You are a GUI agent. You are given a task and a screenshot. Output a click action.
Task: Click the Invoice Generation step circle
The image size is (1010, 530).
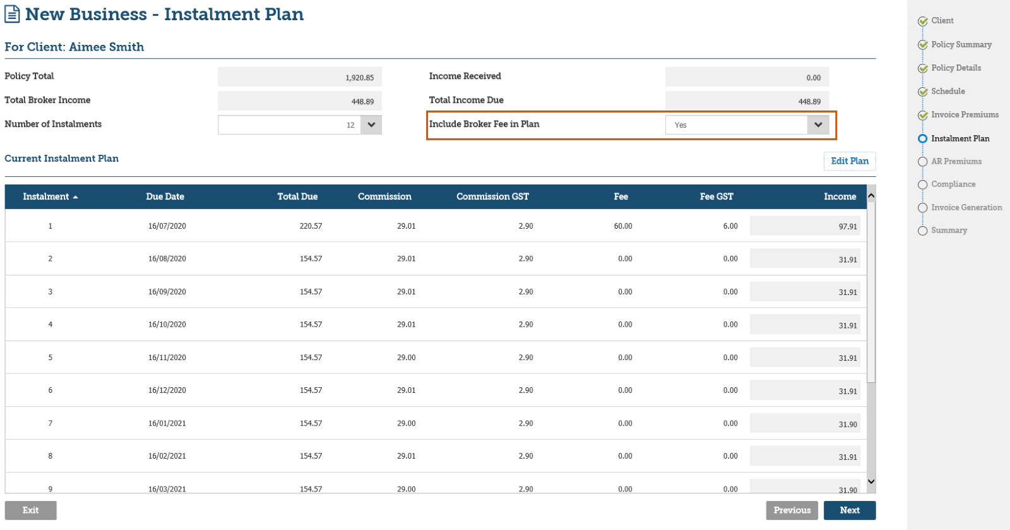pos(923,208)
